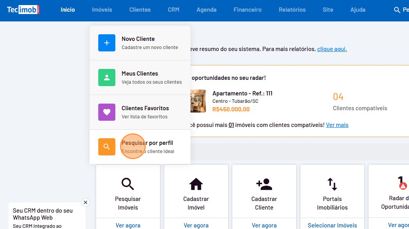Click the Cadastrar Cliente add-person icon
The width and height of the screenshot is (409, 229).
click(x=264, y=184)
